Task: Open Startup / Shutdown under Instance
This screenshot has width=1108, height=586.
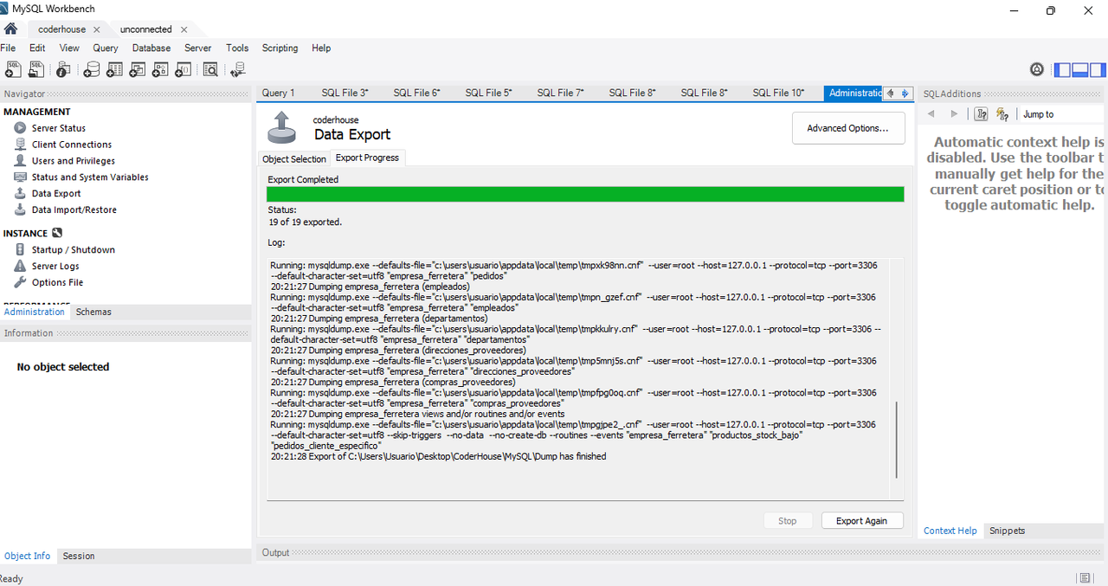Action: point(74,250)
